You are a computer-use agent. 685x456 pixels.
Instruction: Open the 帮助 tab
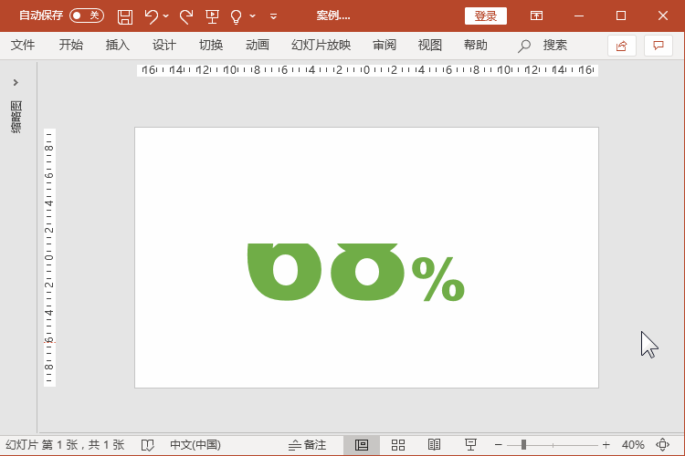tap(476, 45)
